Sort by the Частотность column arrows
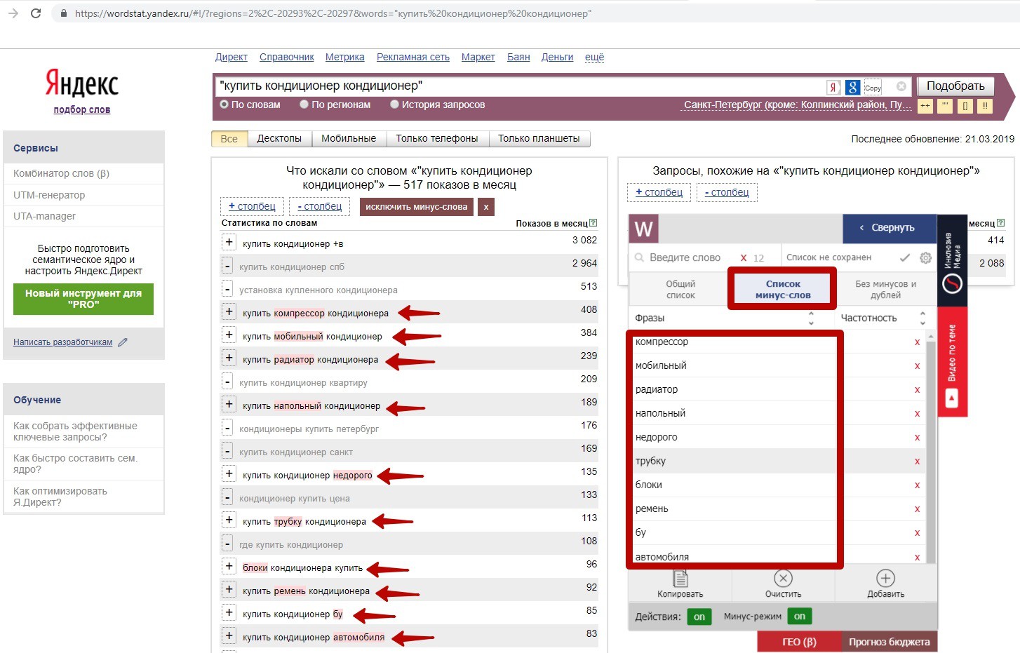The height and width of the screenshot is (653, 1020). click(x=922, y=318)
